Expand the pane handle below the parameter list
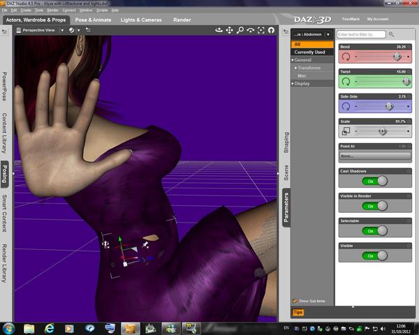 [353, 306]
